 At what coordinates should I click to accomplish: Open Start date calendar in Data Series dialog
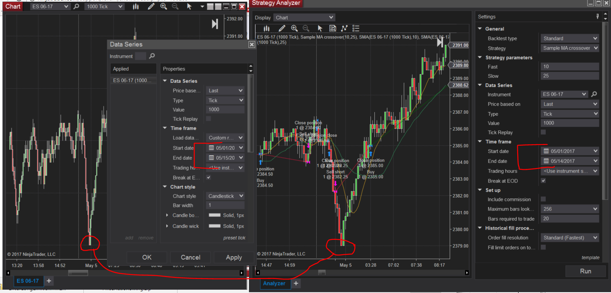click(211, 148)
